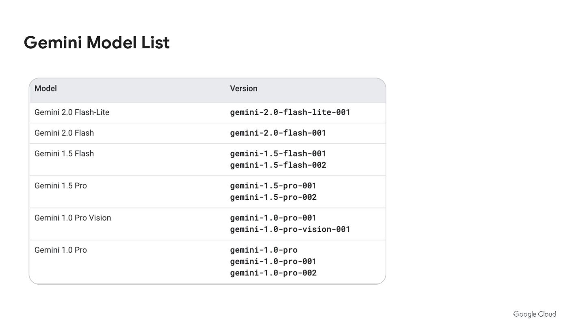Click gemini-1.0-pro-002 version text
585x329 pixels.
(x=273, y=273)
